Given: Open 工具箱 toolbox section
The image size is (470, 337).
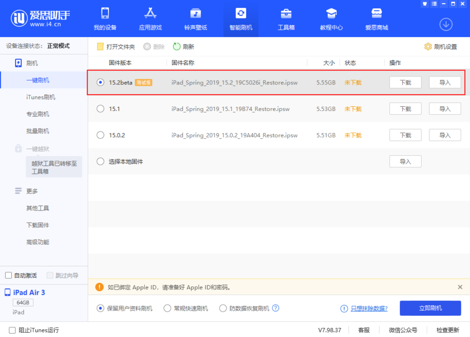Looking at the screenshot, I should tap(286, 18).
